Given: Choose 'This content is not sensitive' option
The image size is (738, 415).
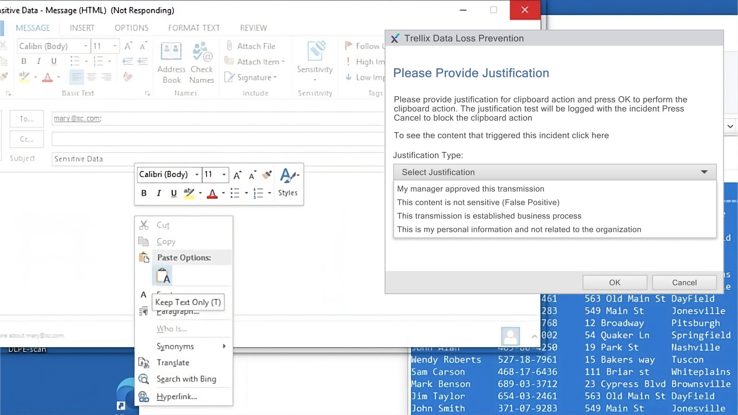Looking at the screenshot, I should pos(478,202).
